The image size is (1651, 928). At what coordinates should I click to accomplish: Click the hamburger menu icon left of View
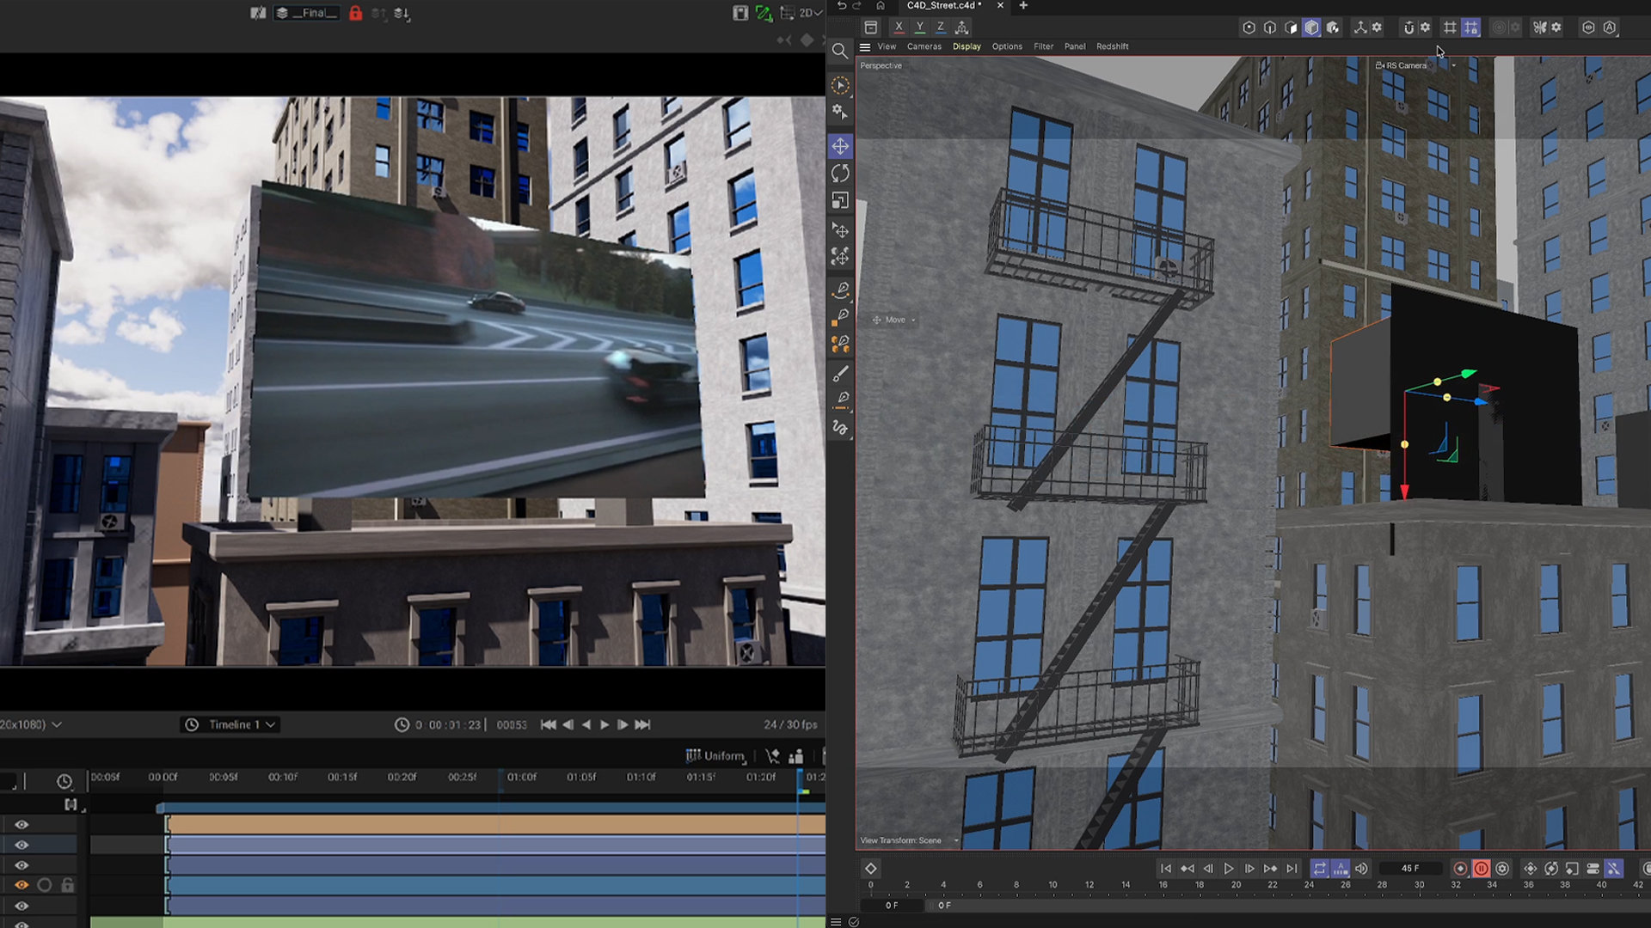tap(865, 47)
